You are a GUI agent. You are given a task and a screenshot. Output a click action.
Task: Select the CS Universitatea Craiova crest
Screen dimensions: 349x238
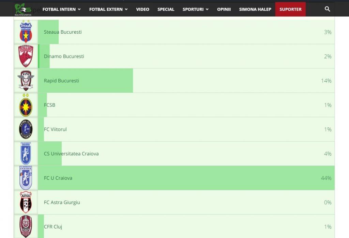click(26, 154)
